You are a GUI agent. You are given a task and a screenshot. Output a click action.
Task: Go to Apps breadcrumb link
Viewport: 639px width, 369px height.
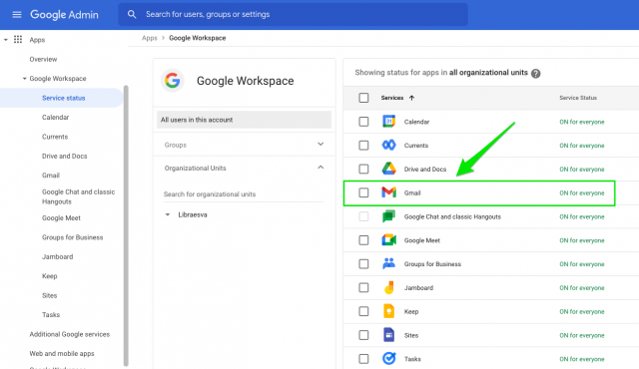point(149,38)
